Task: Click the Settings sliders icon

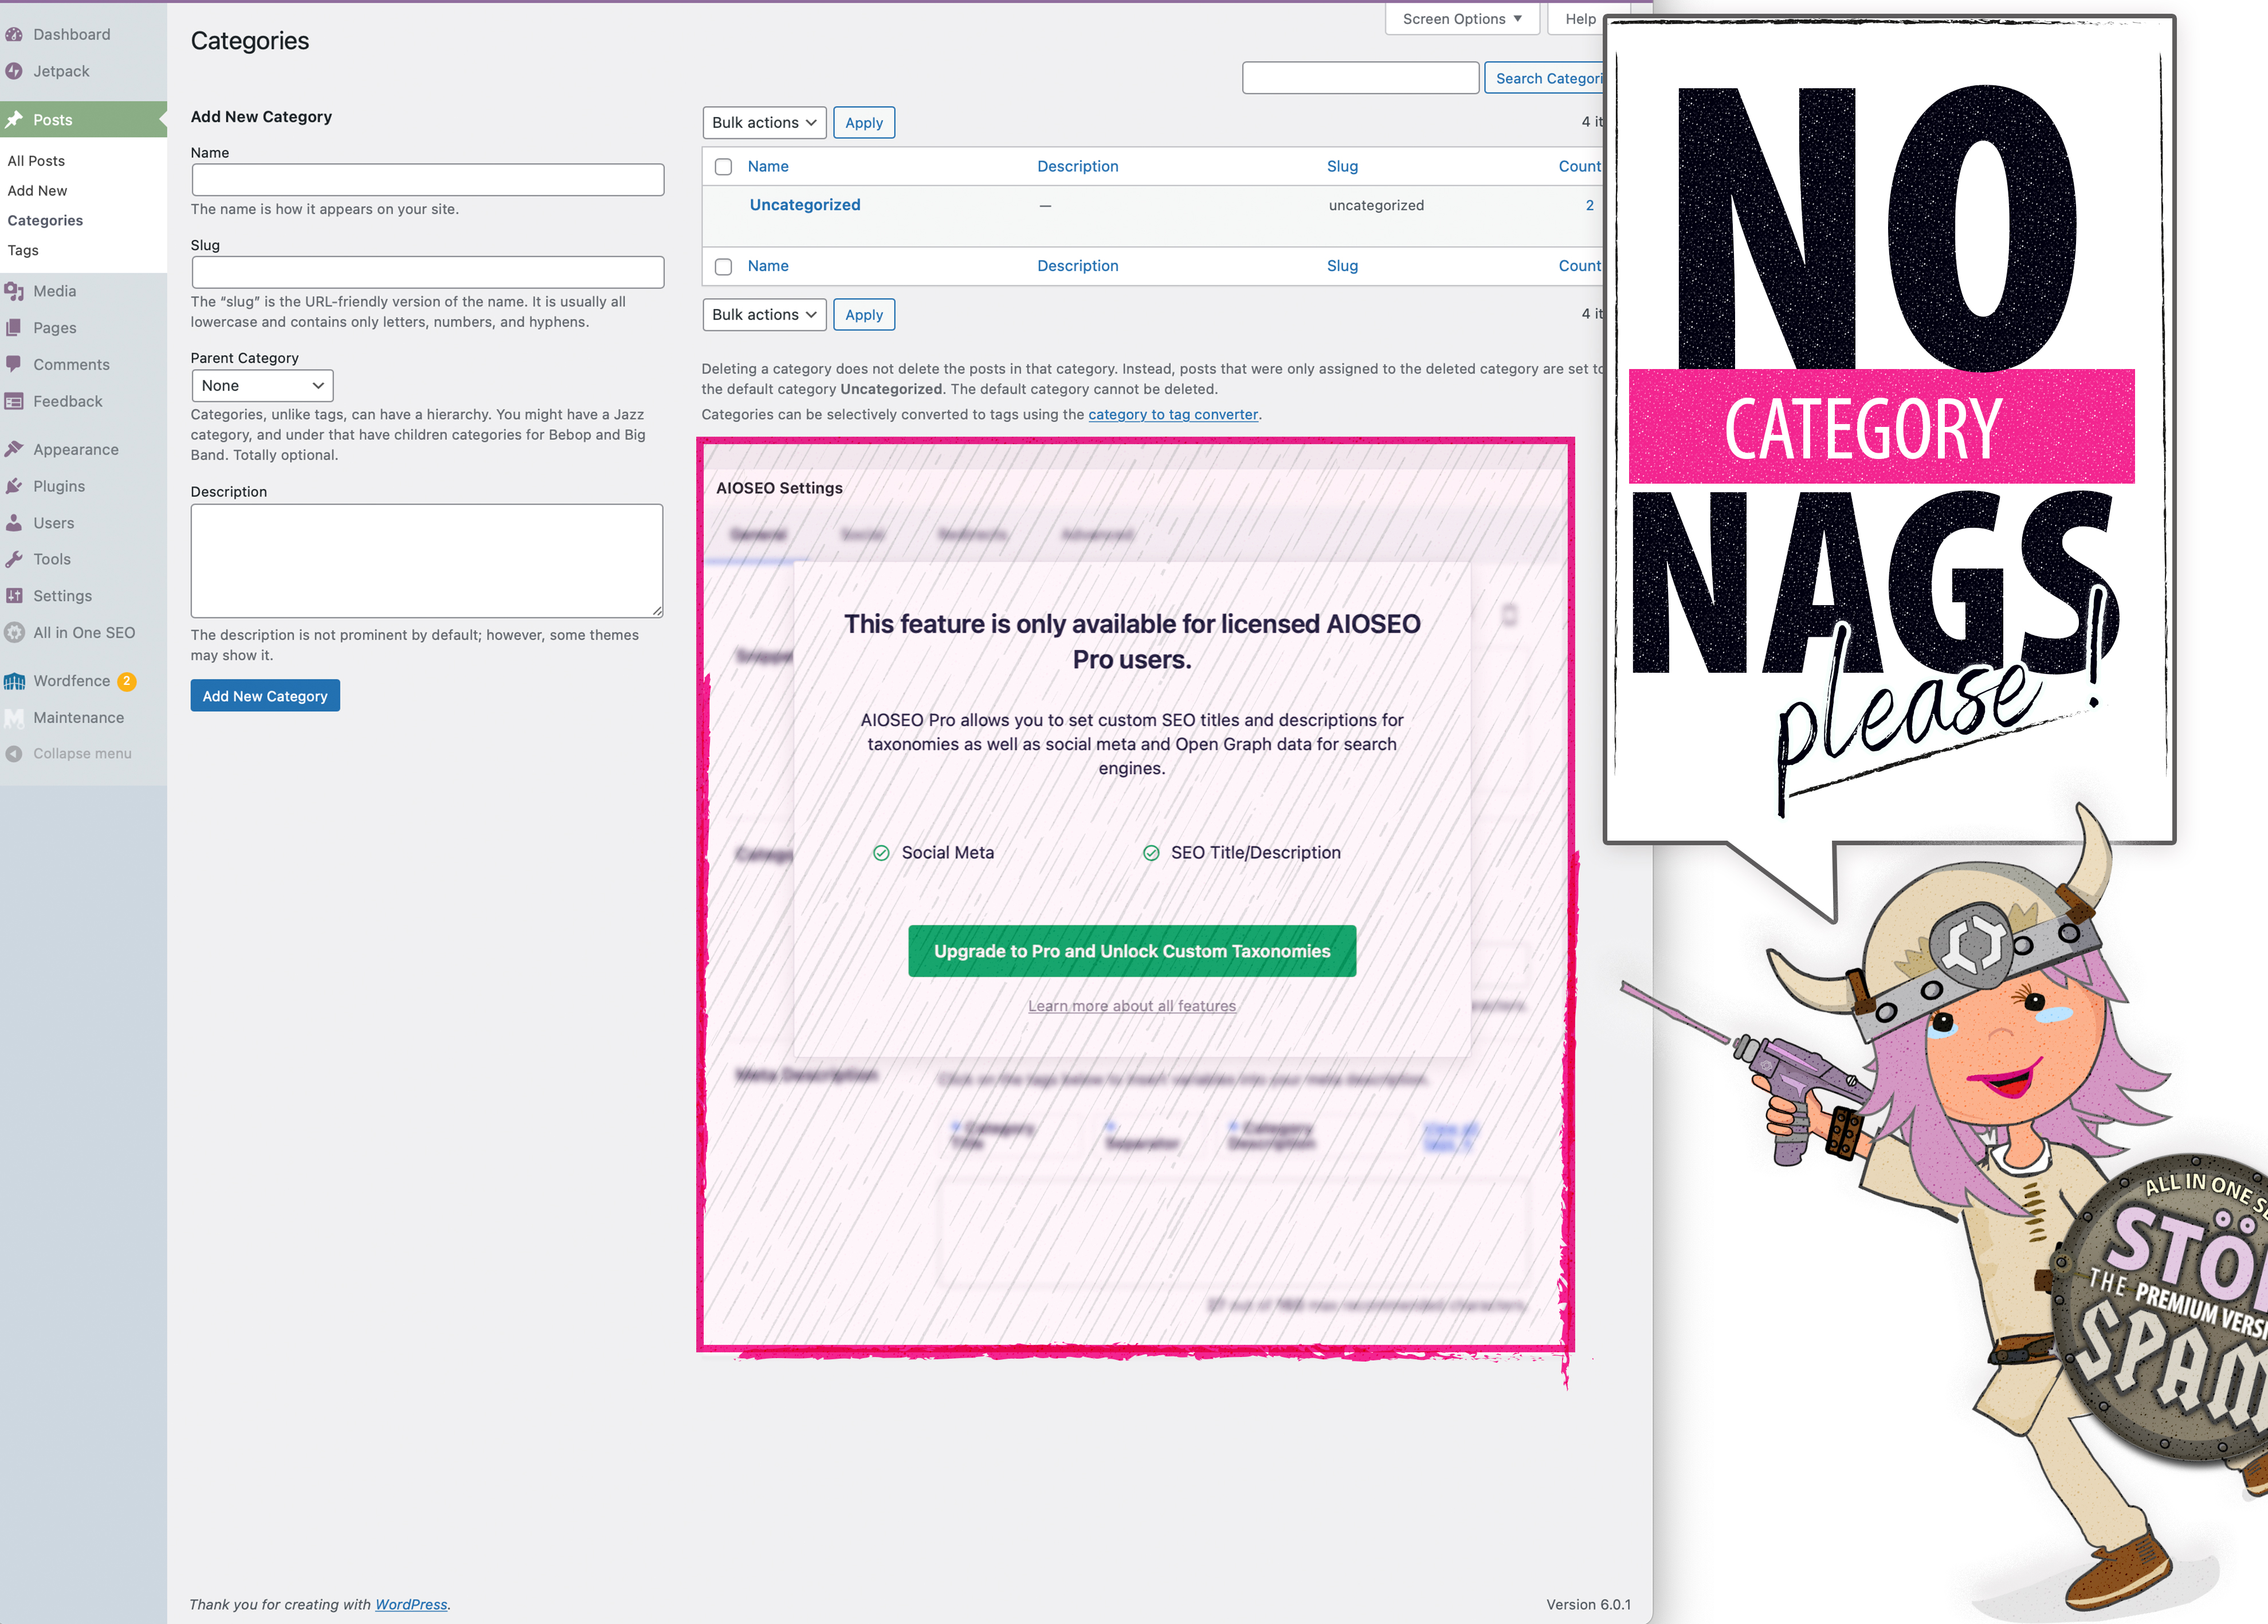Action: point(14,596)
